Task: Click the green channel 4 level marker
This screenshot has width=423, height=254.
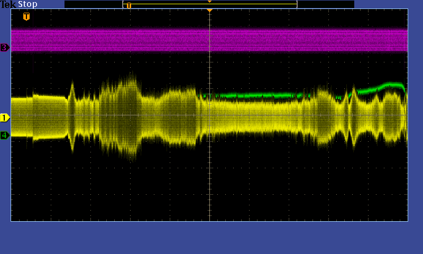Action: point(5,135)
